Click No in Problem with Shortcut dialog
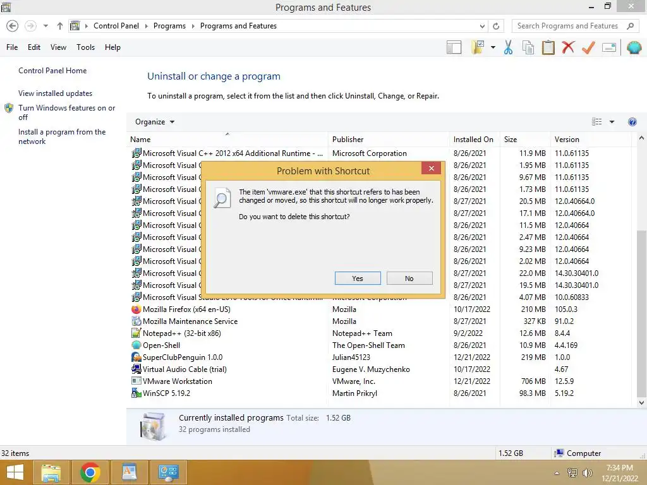 click(x=409, y=278)
